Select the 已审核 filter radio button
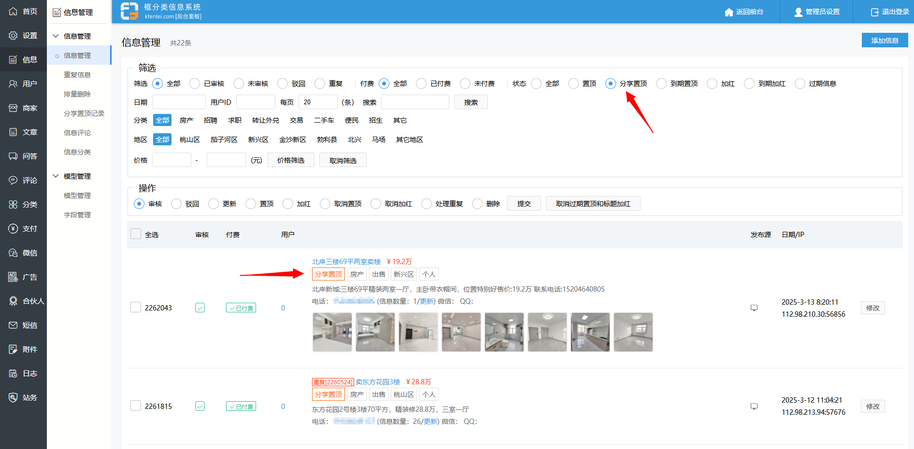Image resolution: width=914 pixels, height=449 pixels. coord(195,84)
